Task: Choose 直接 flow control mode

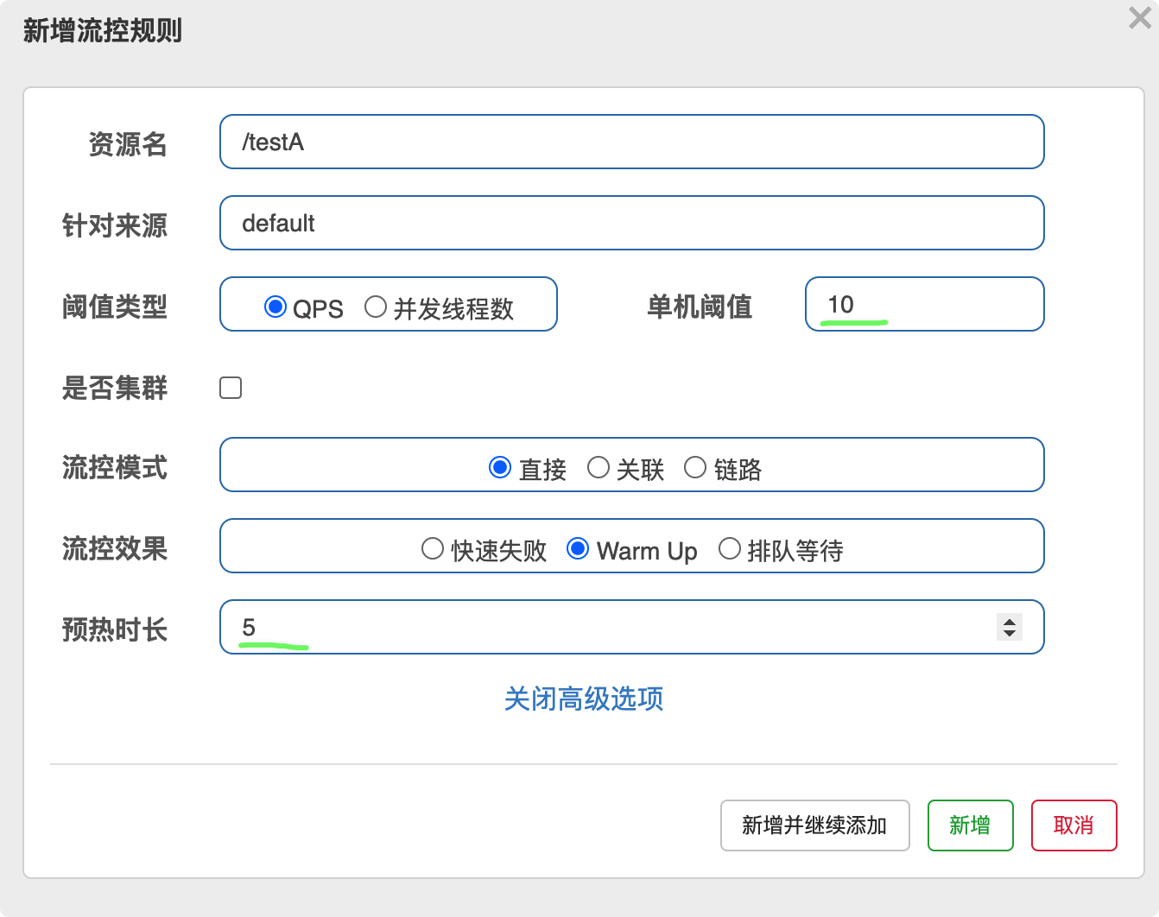Action: point(500,468)
